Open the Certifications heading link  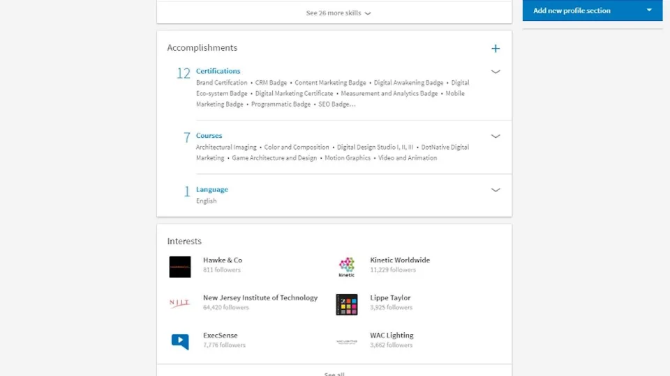point(218,71)
